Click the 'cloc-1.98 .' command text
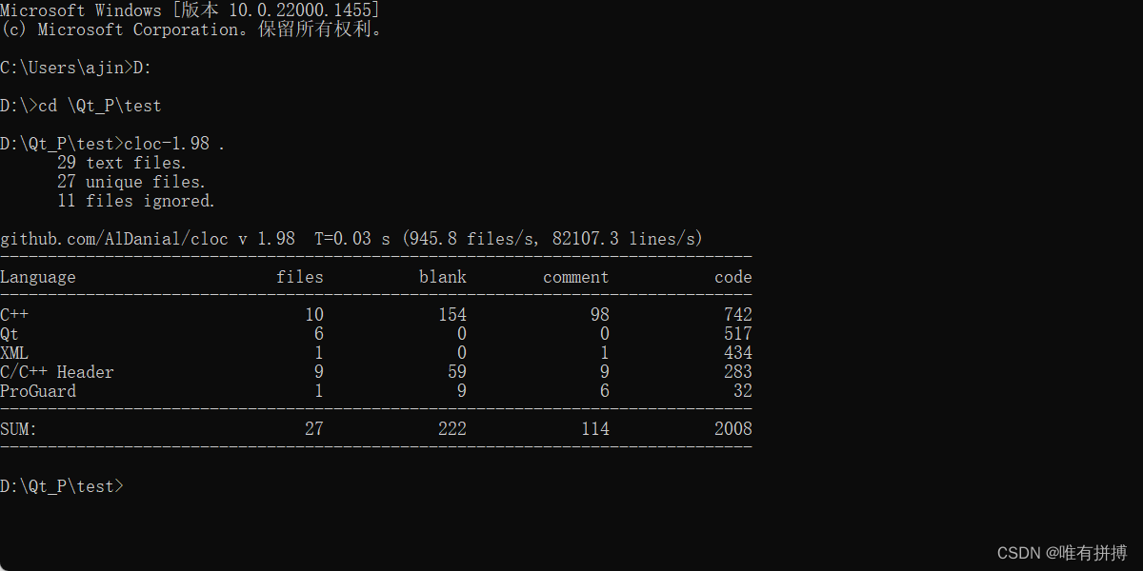This screenshot has width=1143, height=571. 175,144
